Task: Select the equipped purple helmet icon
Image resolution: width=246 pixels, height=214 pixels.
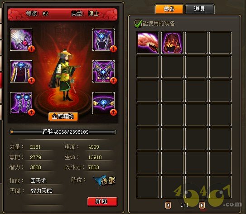Action: tap(103, 40)
